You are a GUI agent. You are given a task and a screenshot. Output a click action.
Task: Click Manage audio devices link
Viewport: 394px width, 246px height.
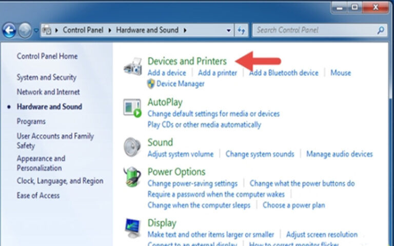(x=340, y=154)
